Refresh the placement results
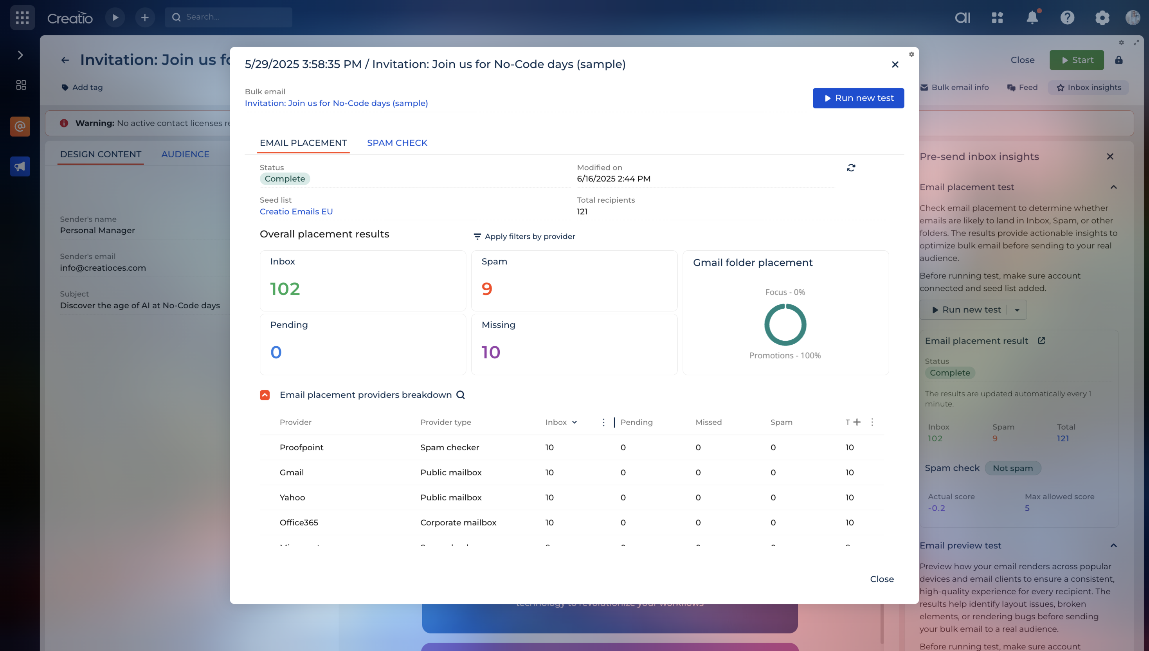 tap(851, 168)
